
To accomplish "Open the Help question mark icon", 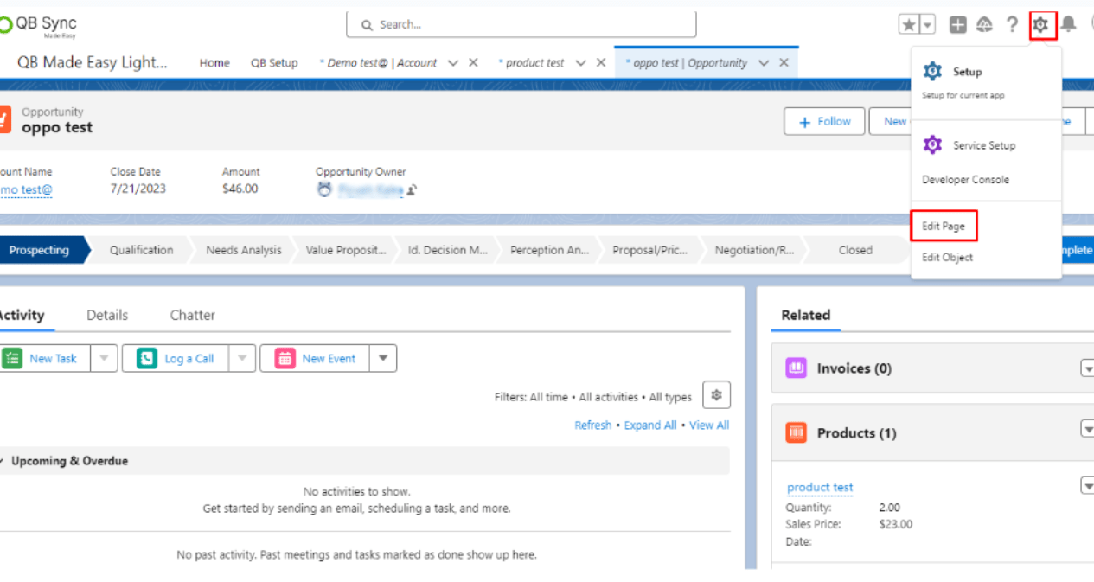I will (x=1012, y=25).
